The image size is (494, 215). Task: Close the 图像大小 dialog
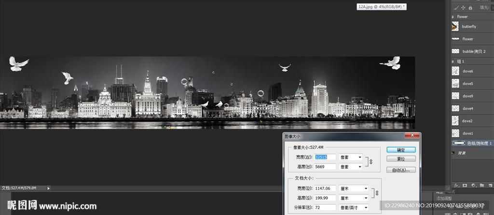[x=412, y=136]
